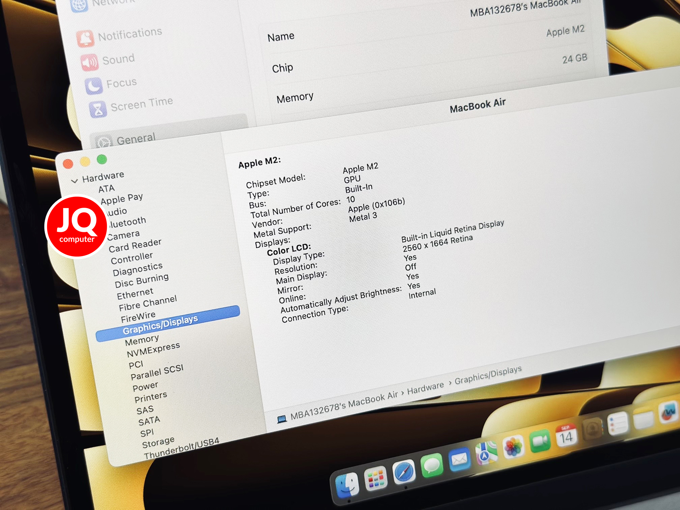Select PCI in the Hardware list
Image resolution: width=680 pixels, height=510 pixels.
136,365
